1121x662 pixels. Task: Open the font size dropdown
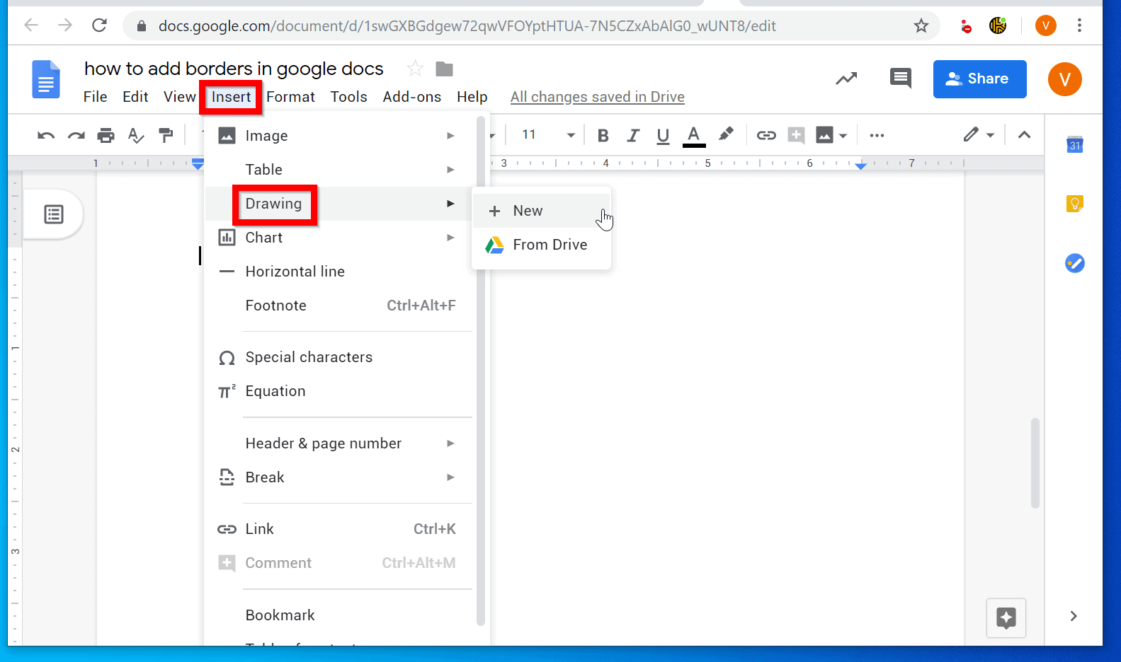coord(570,135)
